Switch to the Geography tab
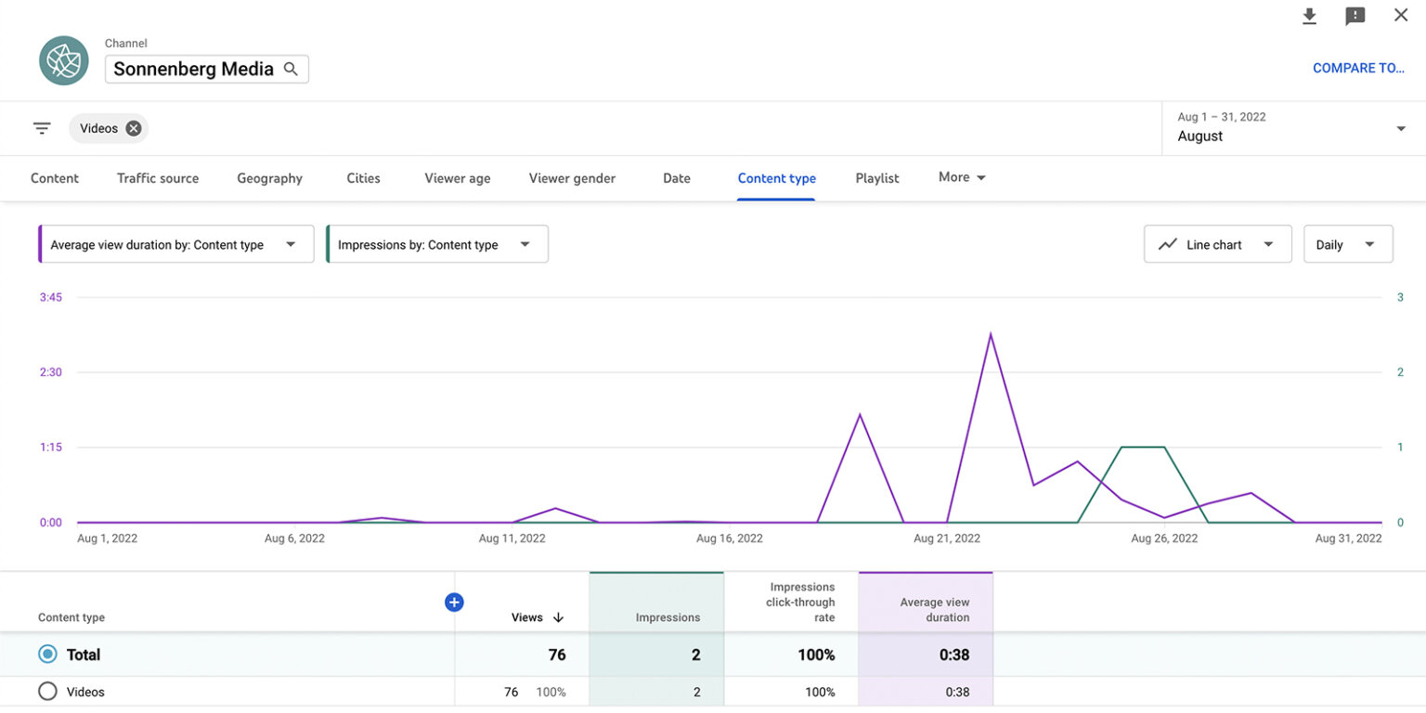Image resolution: width=1426 pixels, height=713 pixels. pos(269,178)
